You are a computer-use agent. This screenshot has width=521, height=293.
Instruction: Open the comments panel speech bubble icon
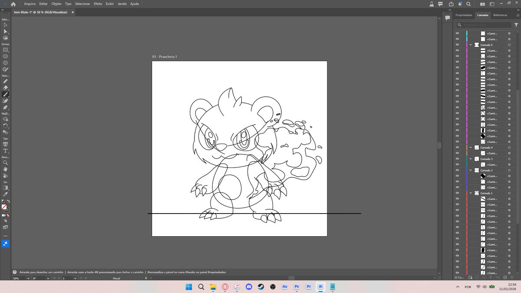point(448,18)
